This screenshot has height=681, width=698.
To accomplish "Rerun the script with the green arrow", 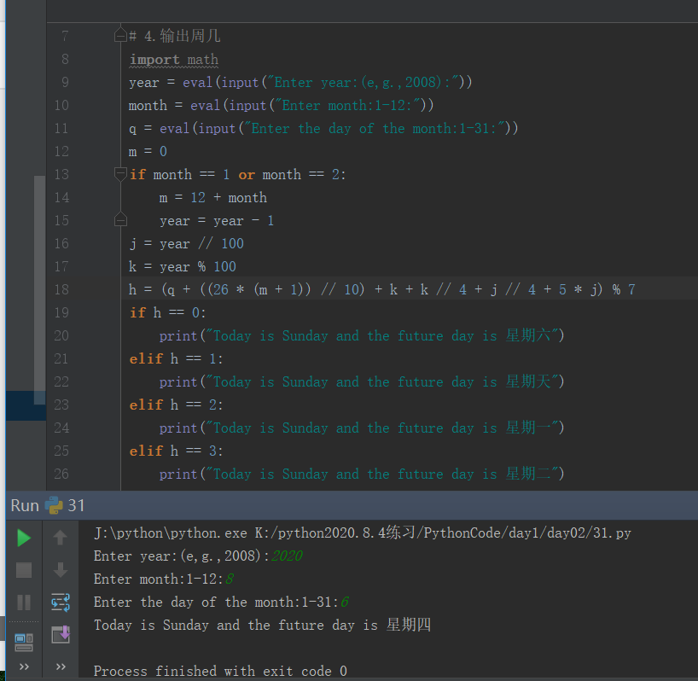I will (x=23, y=538).
